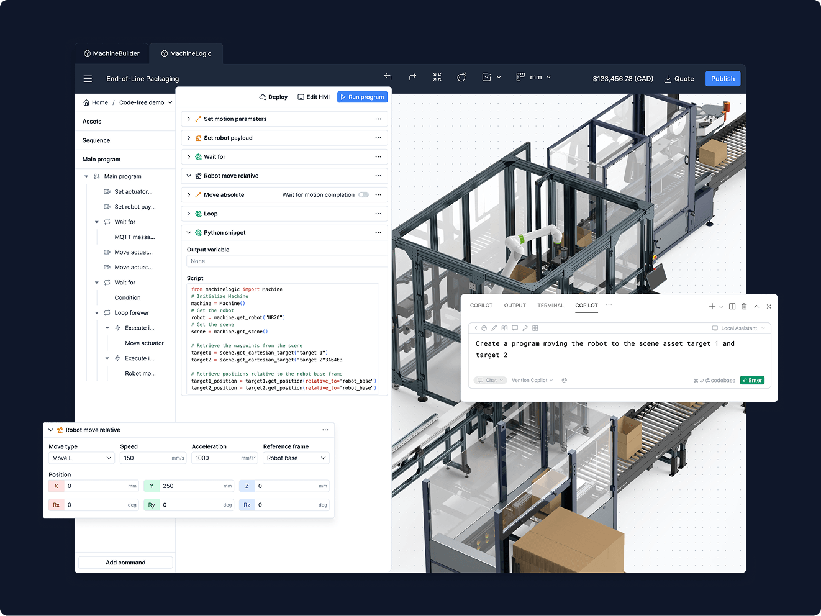Image resolution: width=821 pixels, height=616 pixels.
Task: Open more options for the Loop command
Action: point(378,214)
